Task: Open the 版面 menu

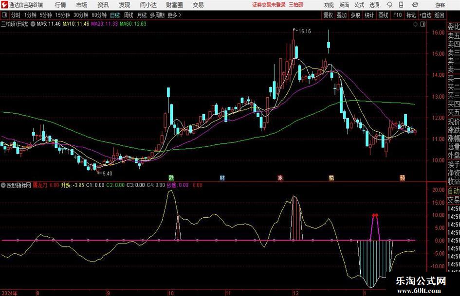Action: coord(344,5)
